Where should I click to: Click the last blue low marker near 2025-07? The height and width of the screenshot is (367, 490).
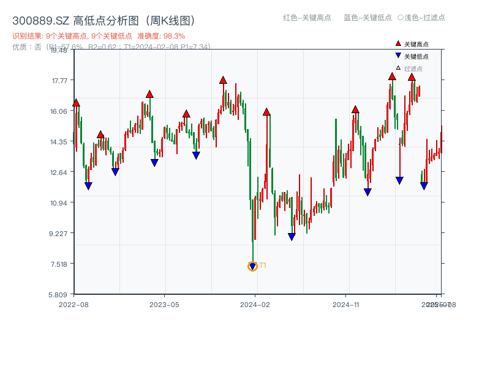coord(424,186)
